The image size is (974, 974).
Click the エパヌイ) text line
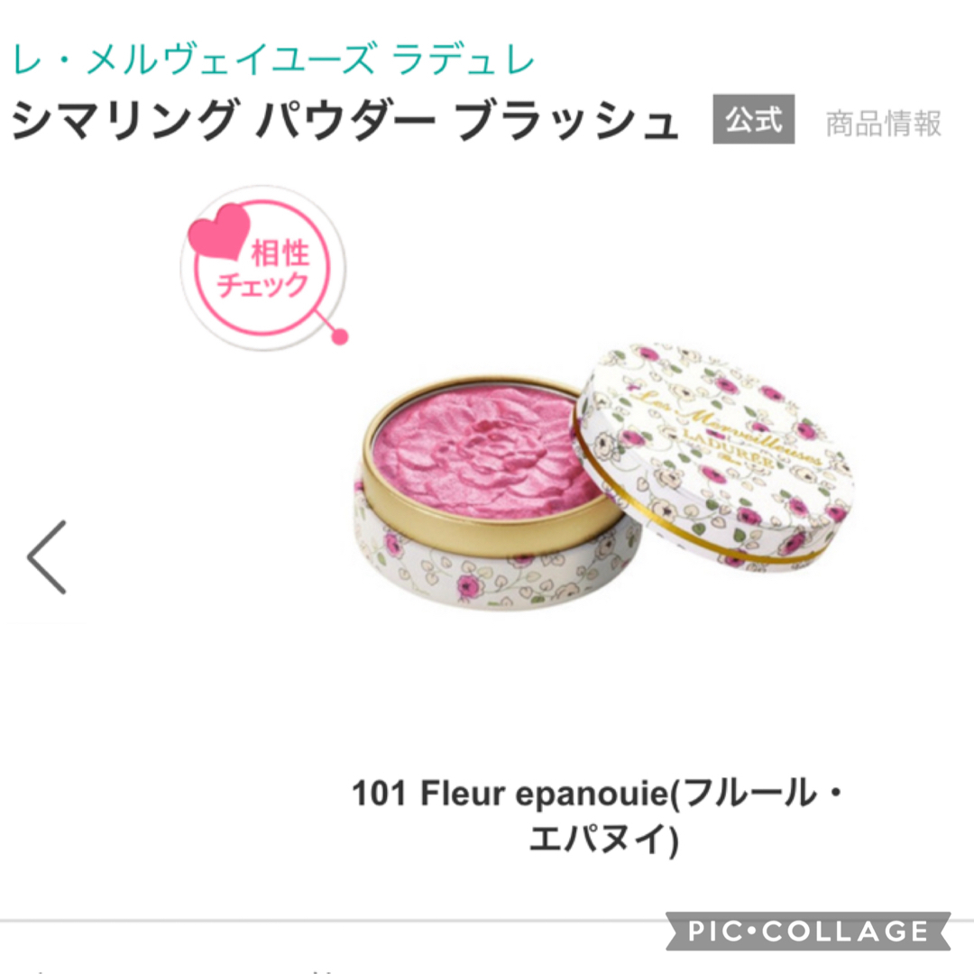pyautogui.click(x=603, y=839)
